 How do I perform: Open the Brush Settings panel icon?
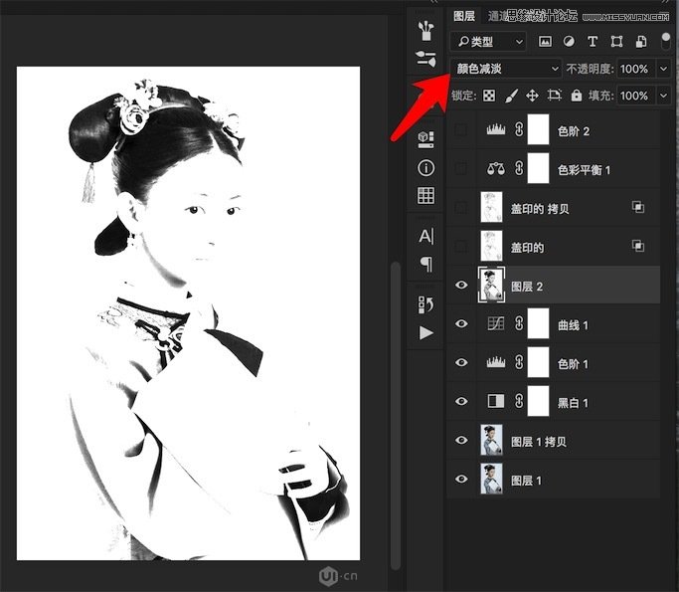[x=426, y=59]
